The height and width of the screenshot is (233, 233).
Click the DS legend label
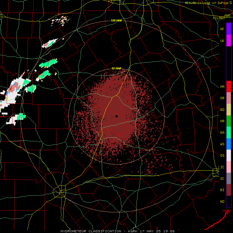[222, 156]
